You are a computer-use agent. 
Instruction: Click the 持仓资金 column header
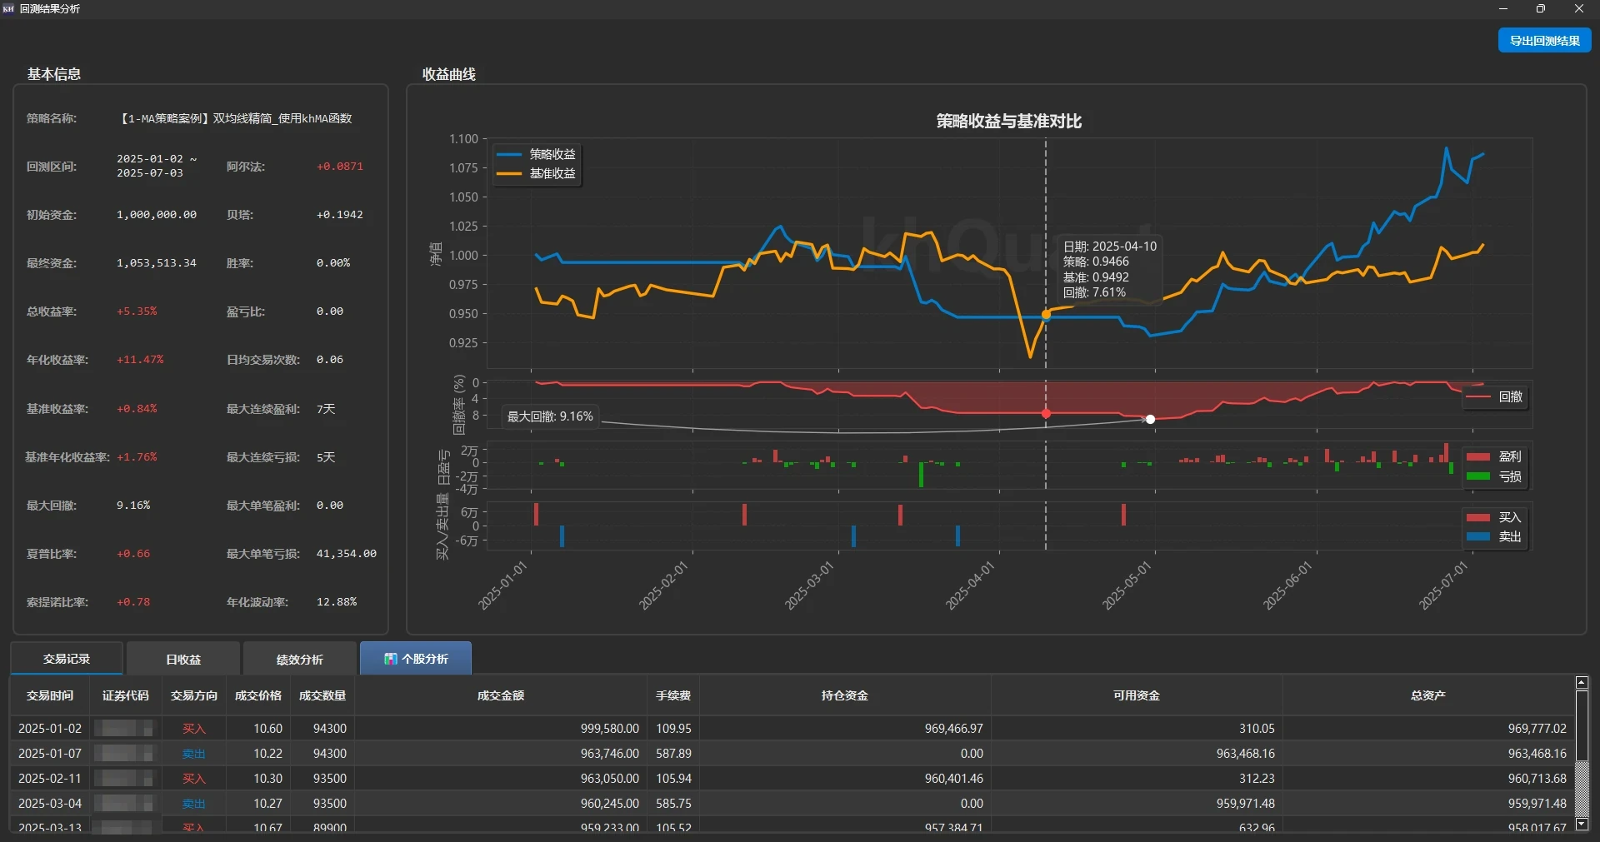tap(845, 695)
